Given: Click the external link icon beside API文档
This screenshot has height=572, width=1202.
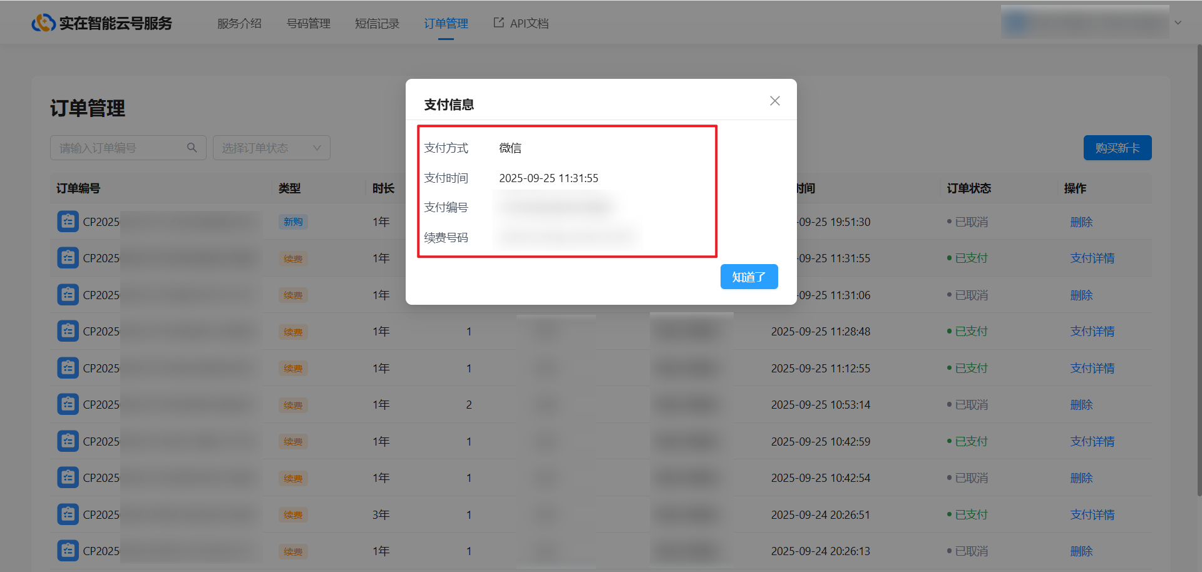Looking at the screenshot, I should 498,23.
